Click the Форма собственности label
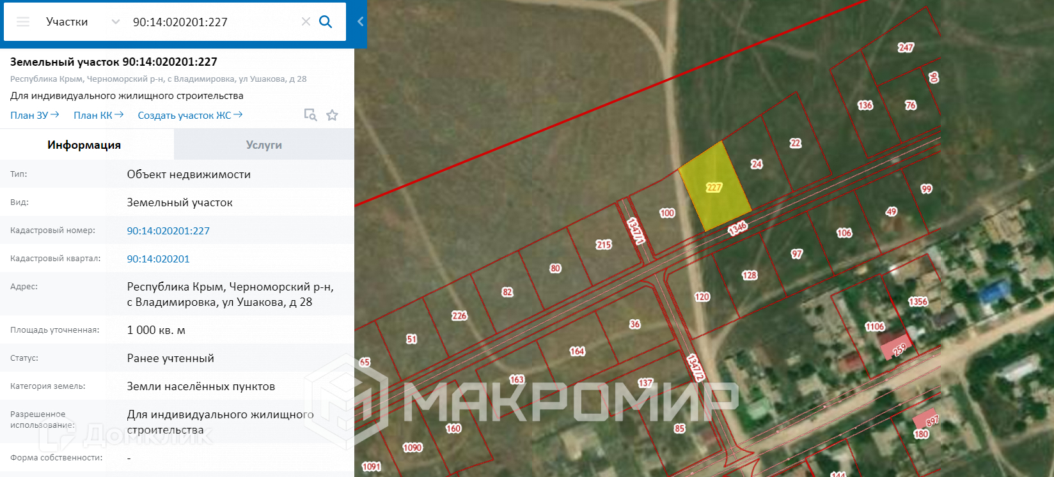This screenshot has height=477, width=1054. [x=56, y=458]
